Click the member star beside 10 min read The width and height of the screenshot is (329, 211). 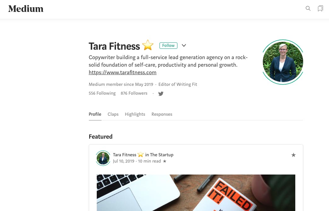click(165, 161)
